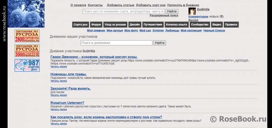Select Читать далее under Как посадить розу
This screenshot has height=128, width=272.
[x=59, y=124]
